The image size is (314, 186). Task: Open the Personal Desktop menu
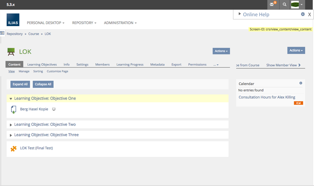[45, 23]
